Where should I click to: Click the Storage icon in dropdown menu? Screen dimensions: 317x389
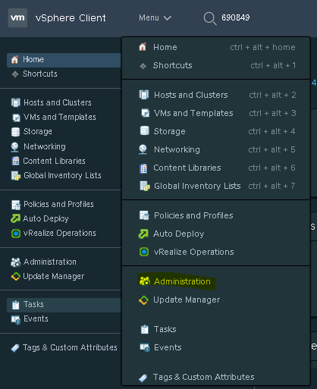145,131
